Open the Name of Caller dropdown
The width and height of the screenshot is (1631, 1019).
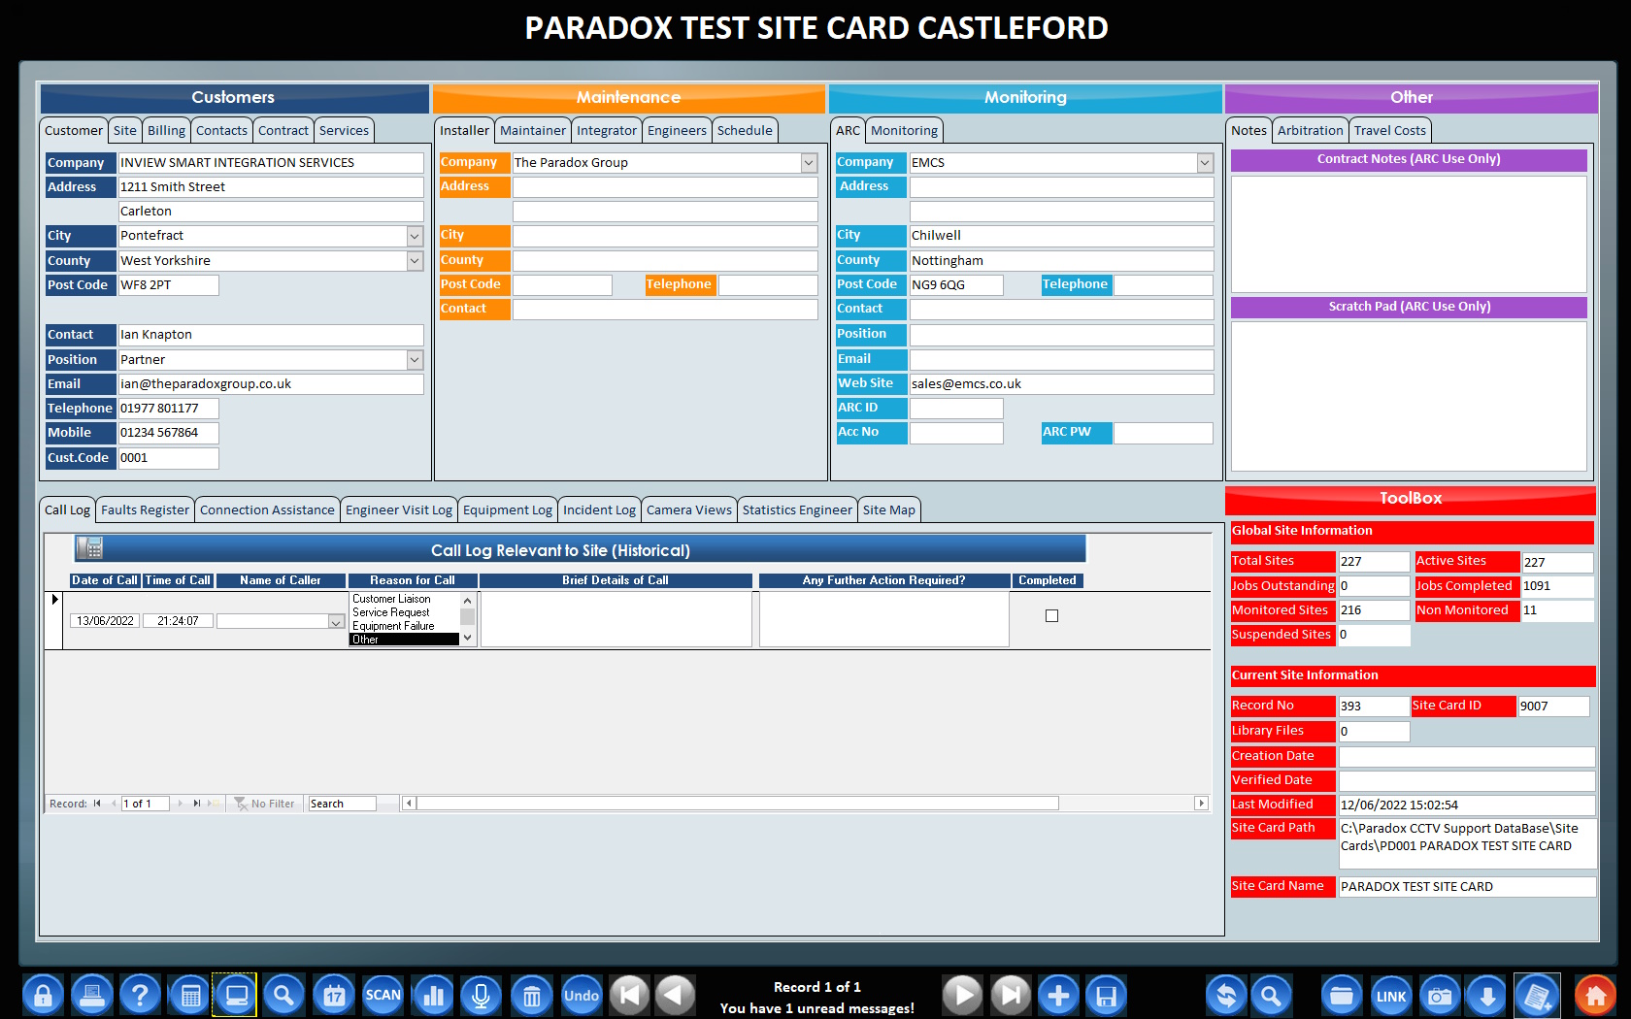point(336,622)
